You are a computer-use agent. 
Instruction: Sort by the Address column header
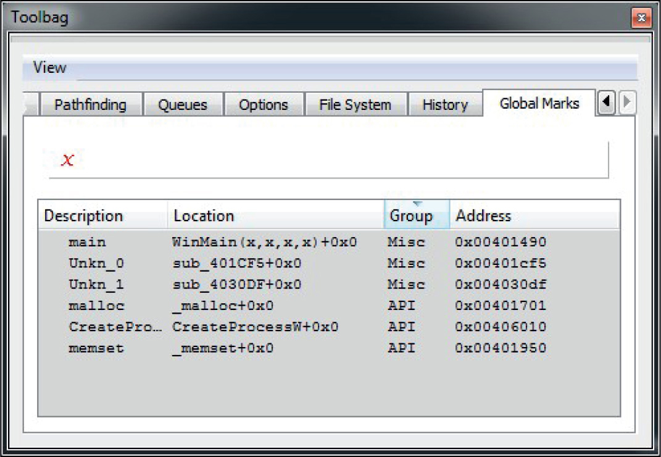[483, 216]
